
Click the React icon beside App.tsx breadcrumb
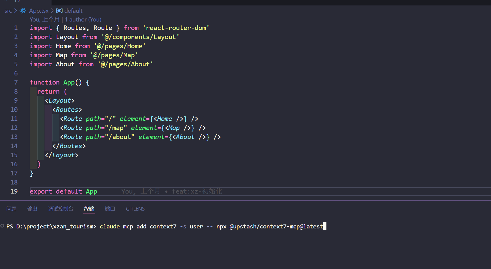click(x=23, y=11)
